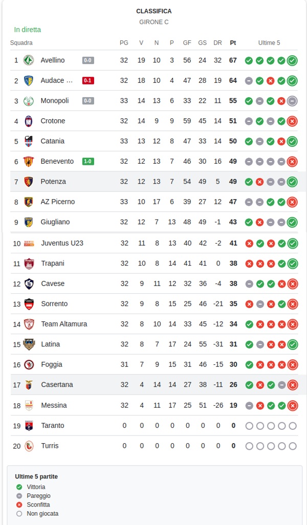Image resolution: width=307 pixels, height=525 pixels.
Task: Click Messina's latest loss result icon
Action: pyautogui.click(x=293, y=406)
